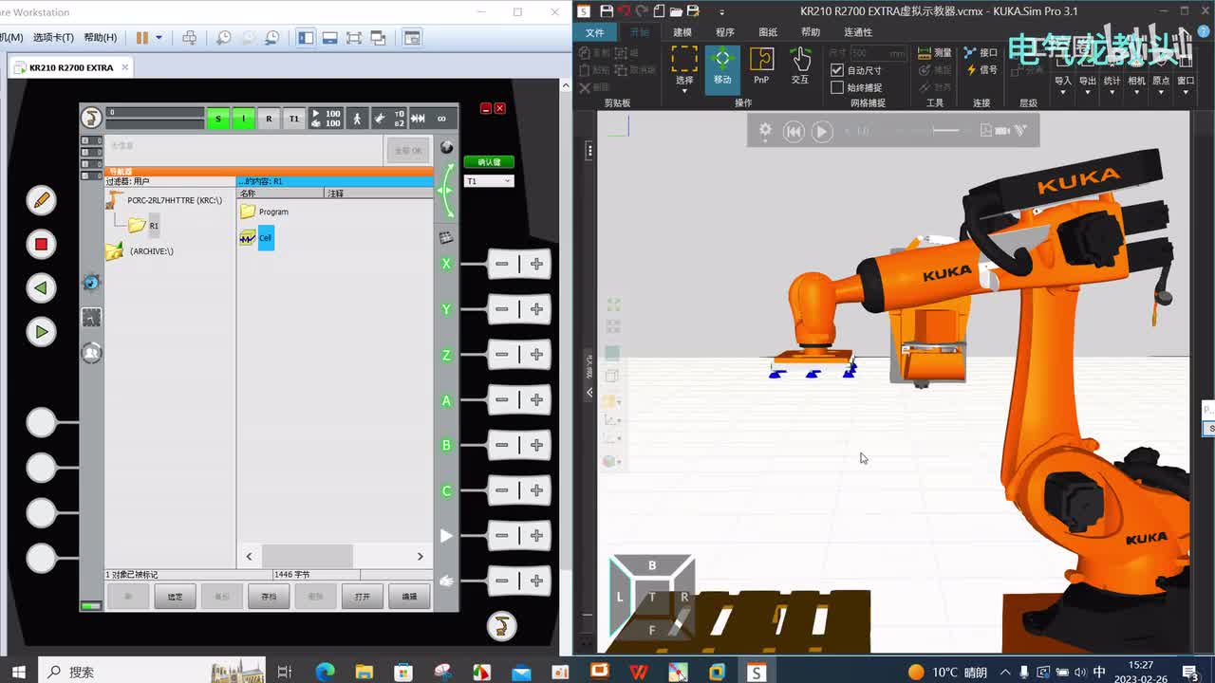Click the program override 100 status indicator
This screenshot has height=683, width=1215.
point(327,119)
